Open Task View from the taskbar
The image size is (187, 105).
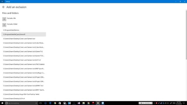click(x=41, y=103)
